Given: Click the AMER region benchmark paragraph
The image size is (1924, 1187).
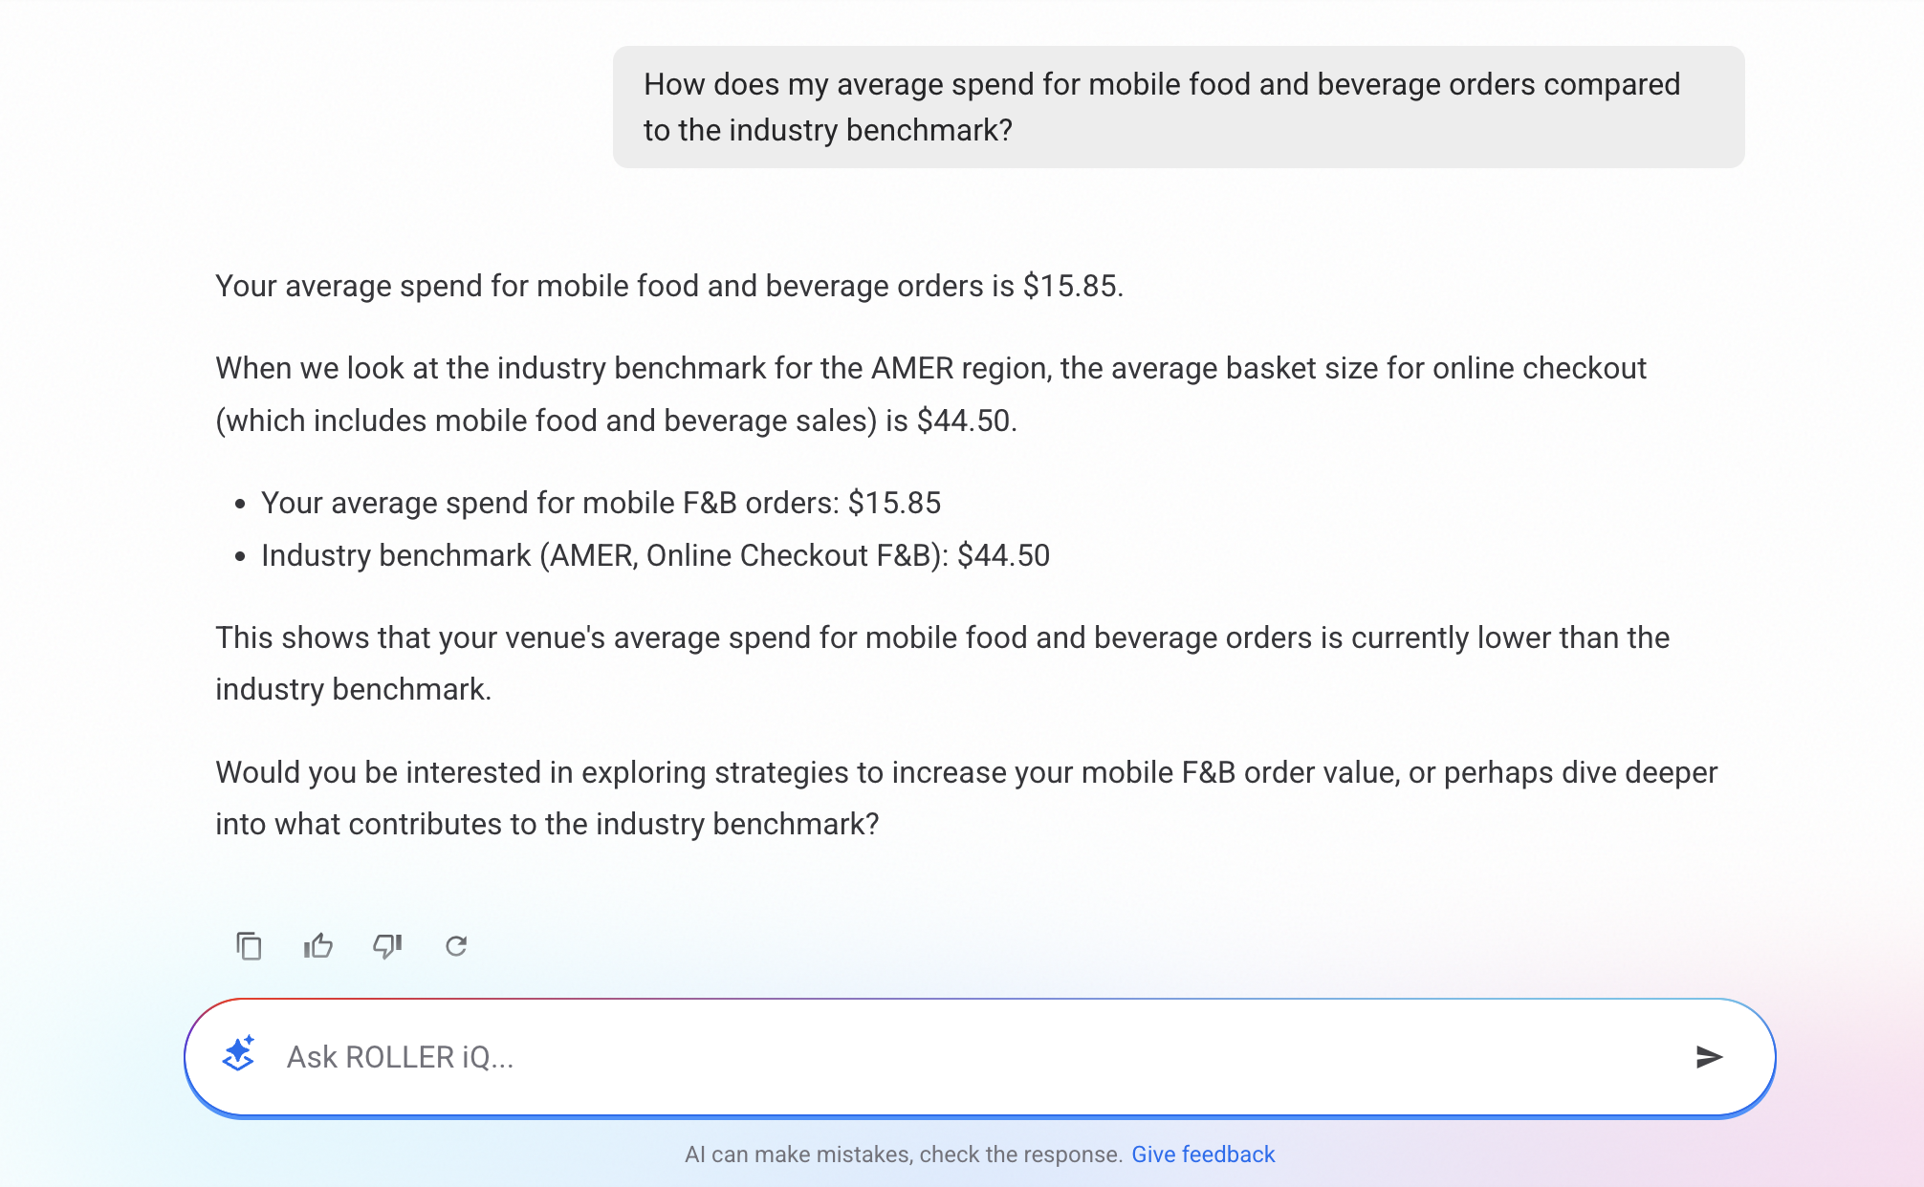Looking at the screenshot, I should tap(929, 394).
